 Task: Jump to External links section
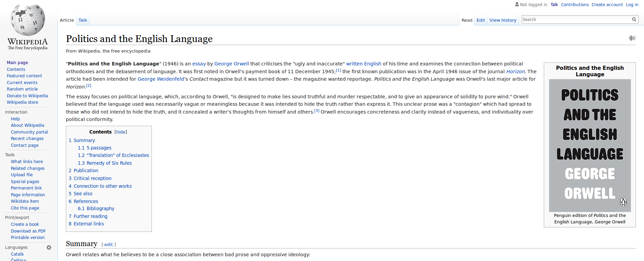[x=86, y=224]
